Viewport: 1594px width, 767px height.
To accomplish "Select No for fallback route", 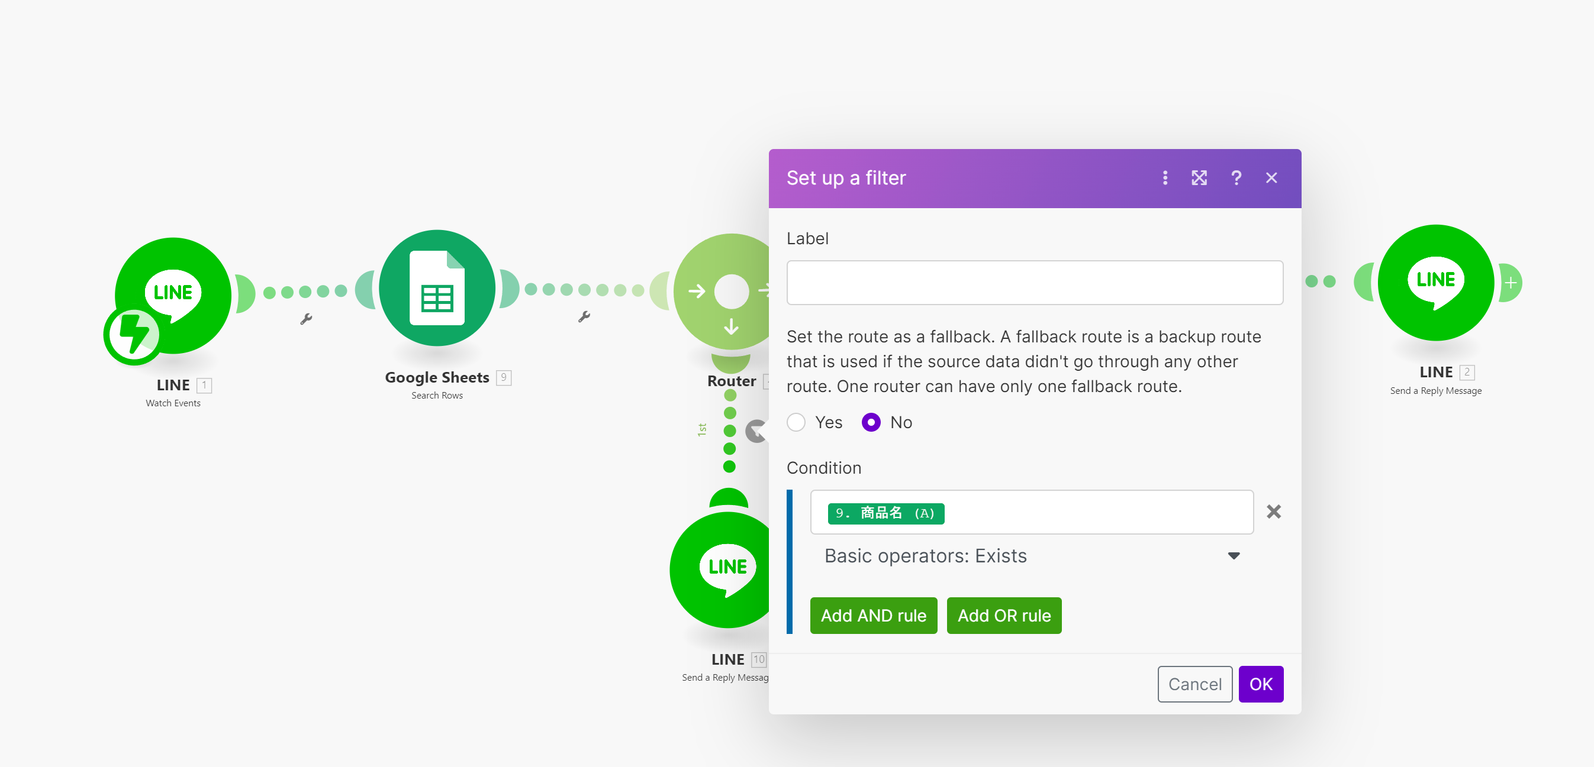I will pos(871,422).
